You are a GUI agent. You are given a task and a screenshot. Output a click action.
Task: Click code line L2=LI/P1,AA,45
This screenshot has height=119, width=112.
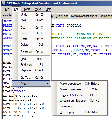17,100
